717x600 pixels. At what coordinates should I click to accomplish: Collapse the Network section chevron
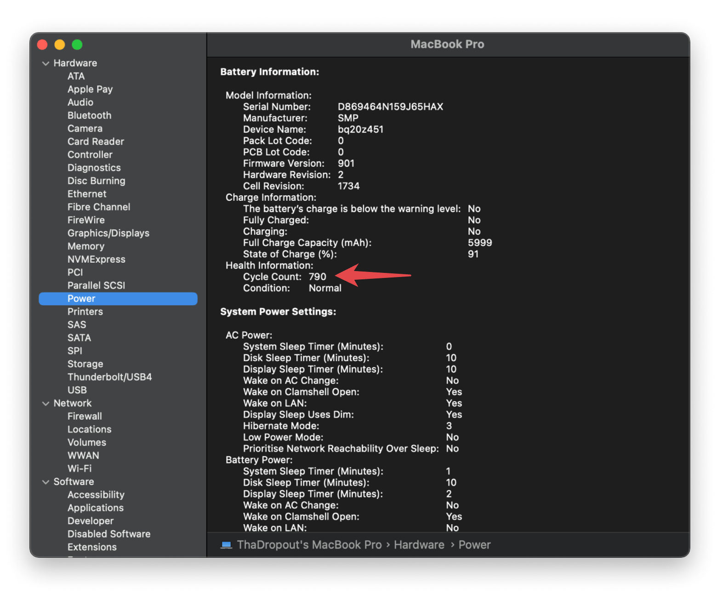pos(46,403)
